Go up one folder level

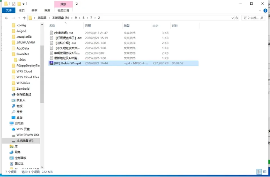coord(24,18)
